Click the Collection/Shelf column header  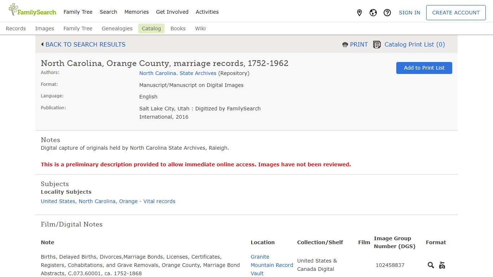320,242
